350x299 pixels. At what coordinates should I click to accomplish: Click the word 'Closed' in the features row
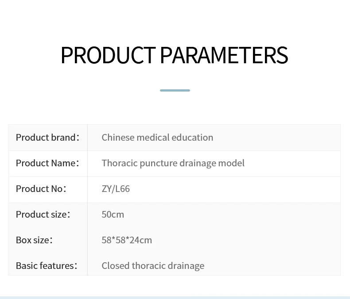[115, 266]
